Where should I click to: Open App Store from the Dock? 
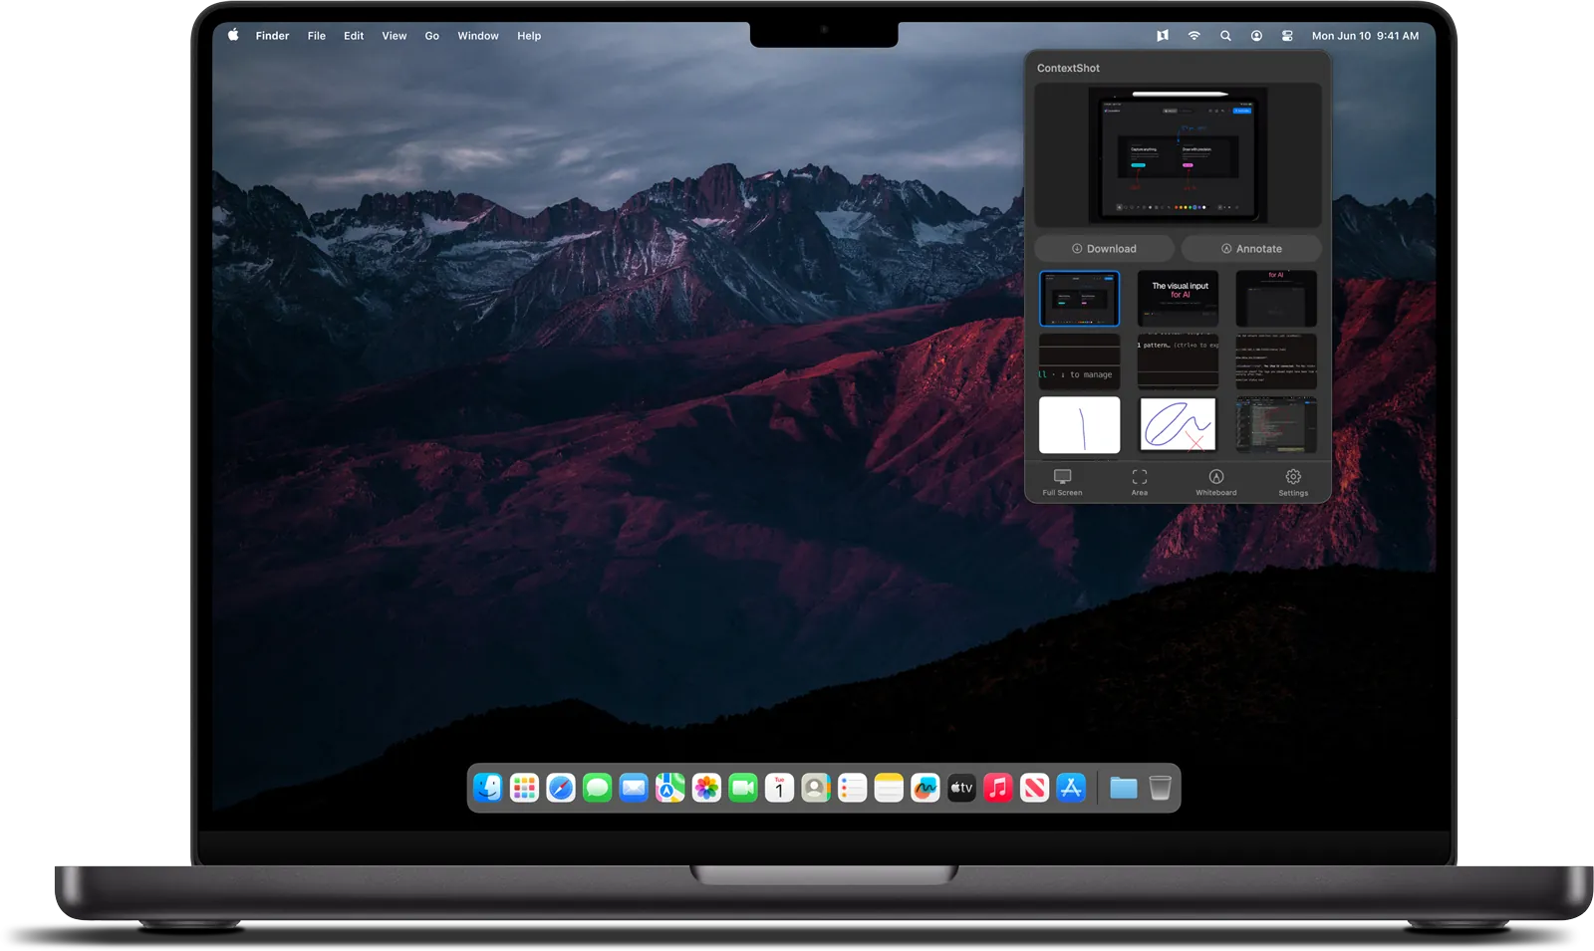(1071, 789)
